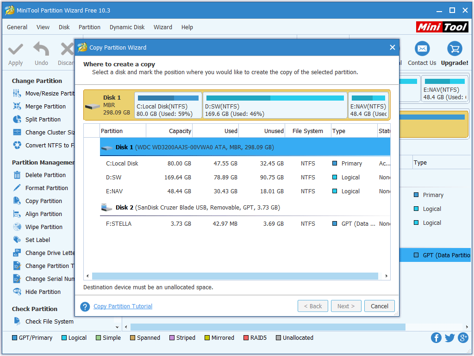This screenshot has width=474, height=356.
Task: Click the Set Label tag icon
Action: click(x=17, y=240)
